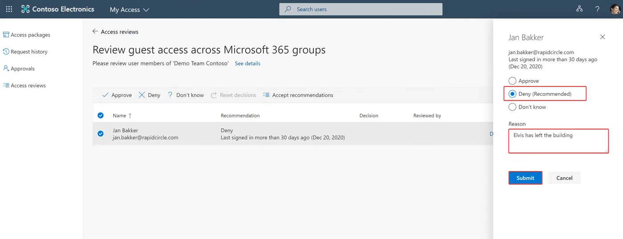Go to Access packages
Image resolution: width=623 pixels, height=239 pixels.
click(27, 35)
